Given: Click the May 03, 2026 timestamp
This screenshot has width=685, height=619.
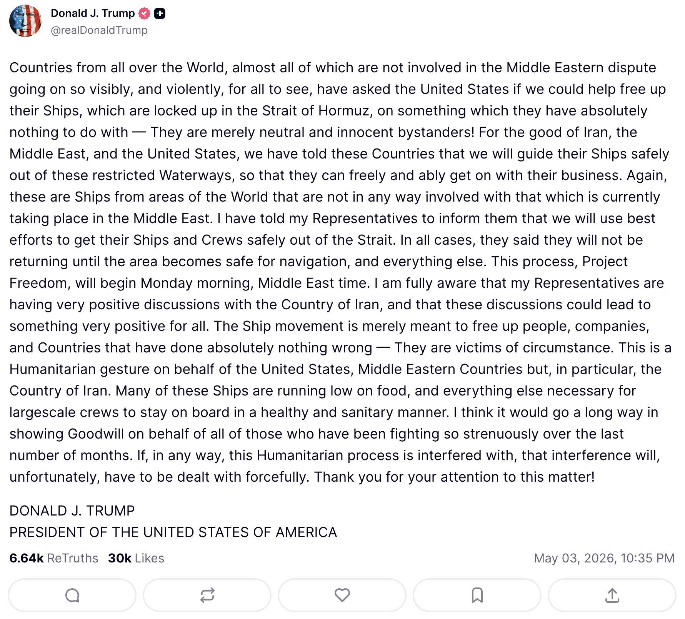Looking at the screenshot, I should pyautogui.click(x=604, y=558).
